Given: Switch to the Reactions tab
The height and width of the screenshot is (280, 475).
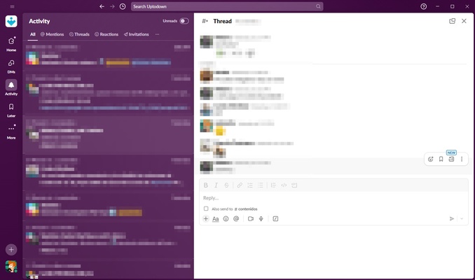Looking at the screenshot, I should [106, 34].
